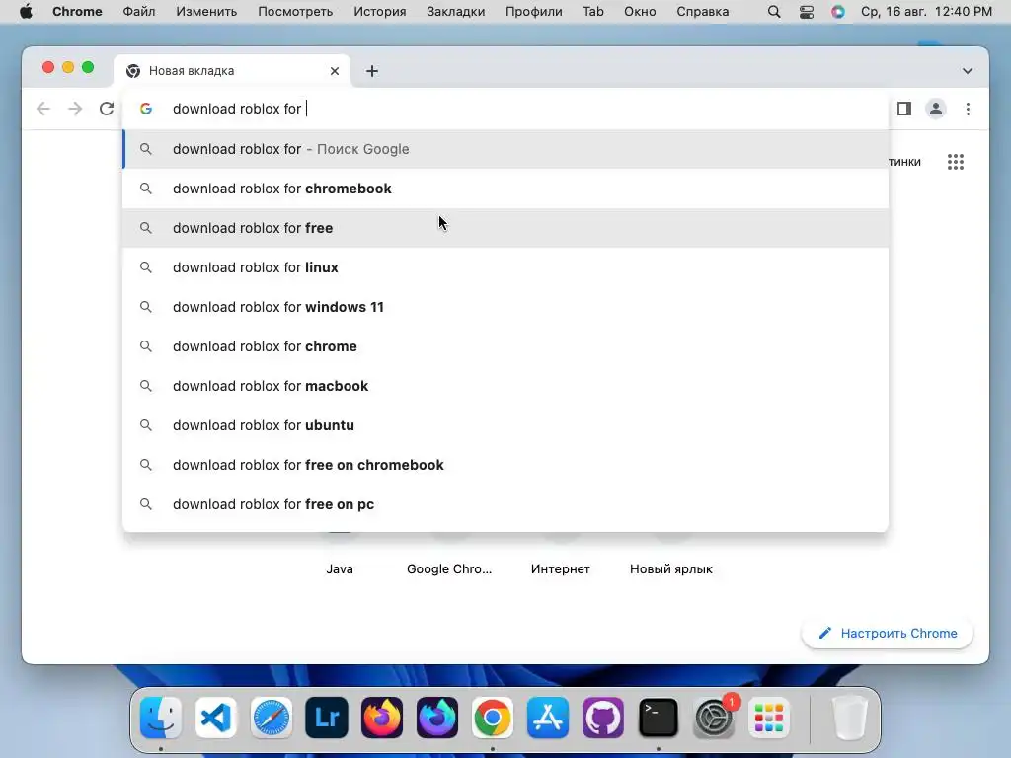Screen dimensions: 1011x758
Task: Open Spotlight search in menu bar
Action: [774, 12]
